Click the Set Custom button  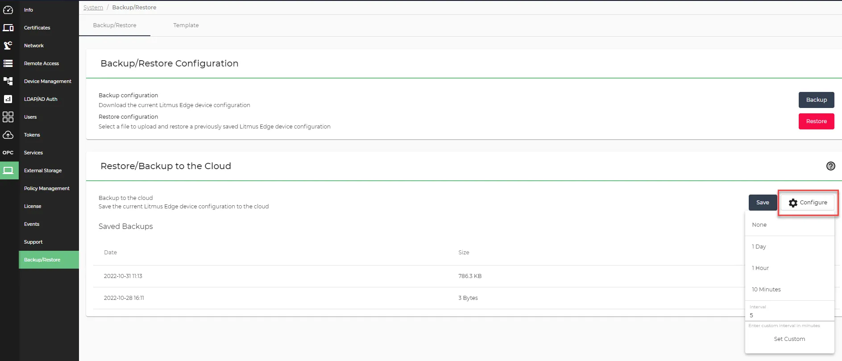click(789, 339)
